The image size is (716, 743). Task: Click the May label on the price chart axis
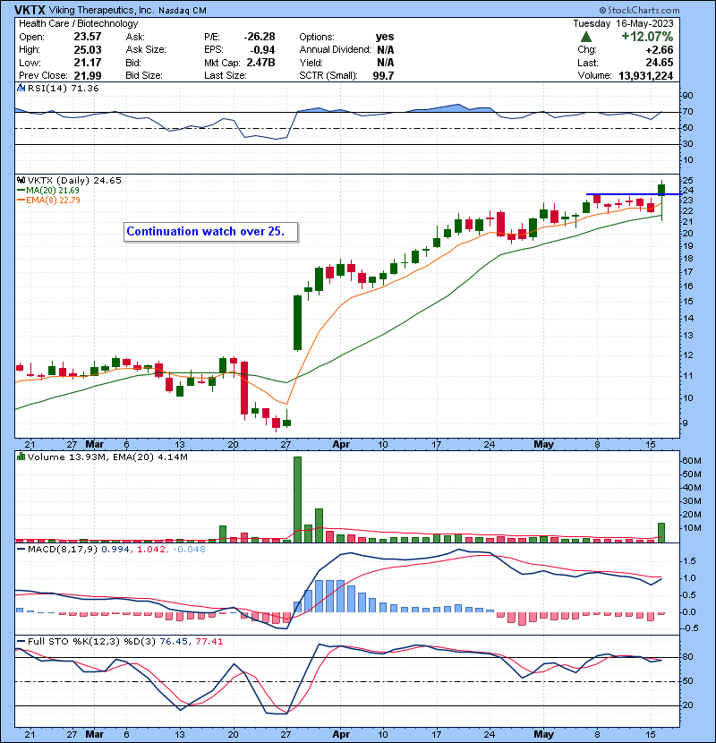[543, 445]
